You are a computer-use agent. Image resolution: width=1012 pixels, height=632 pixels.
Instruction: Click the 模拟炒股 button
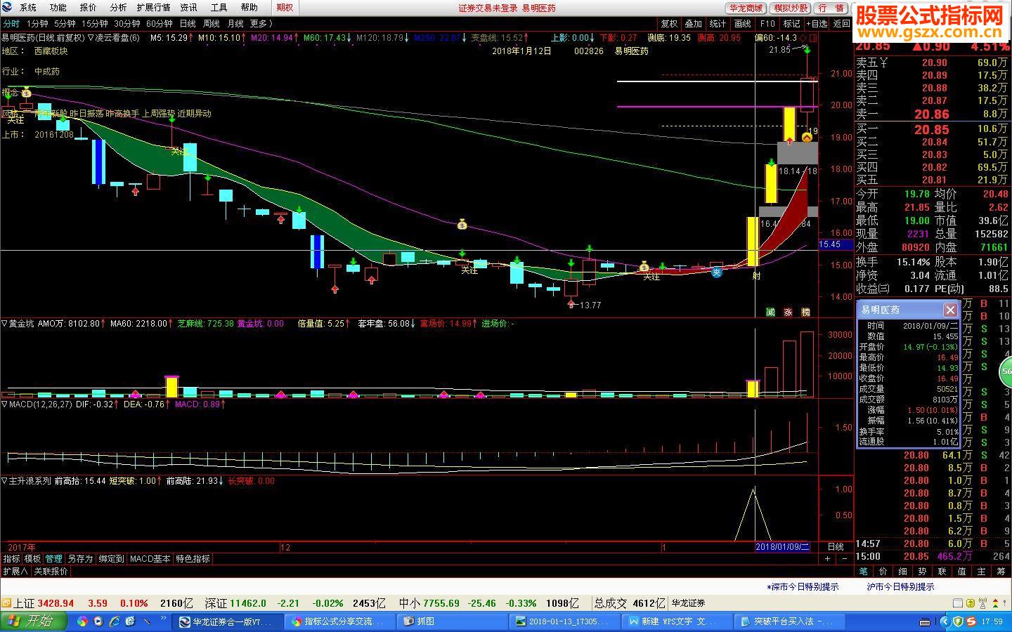(791, 8)
